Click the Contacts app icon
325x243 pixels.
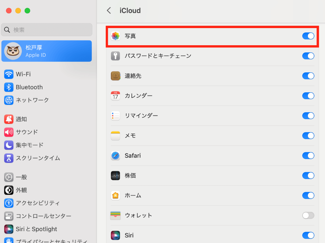point(115,76)
